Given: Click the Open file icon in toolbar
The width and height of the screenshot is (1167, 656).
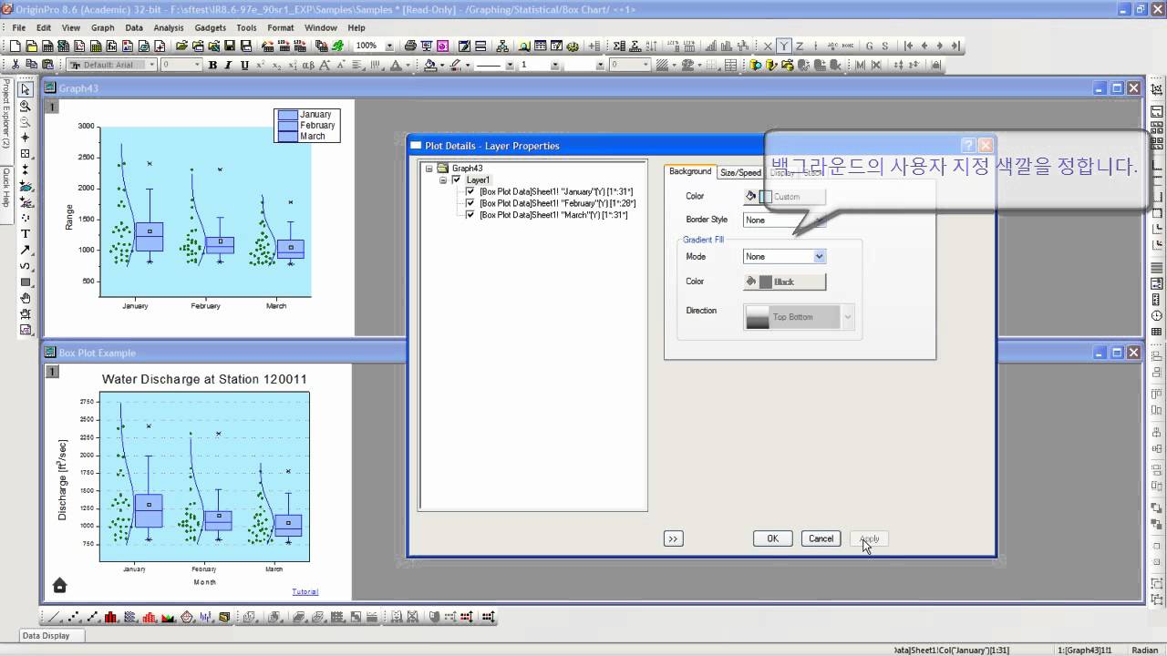Looking at the screenshot, I should [x=182, y=46].
